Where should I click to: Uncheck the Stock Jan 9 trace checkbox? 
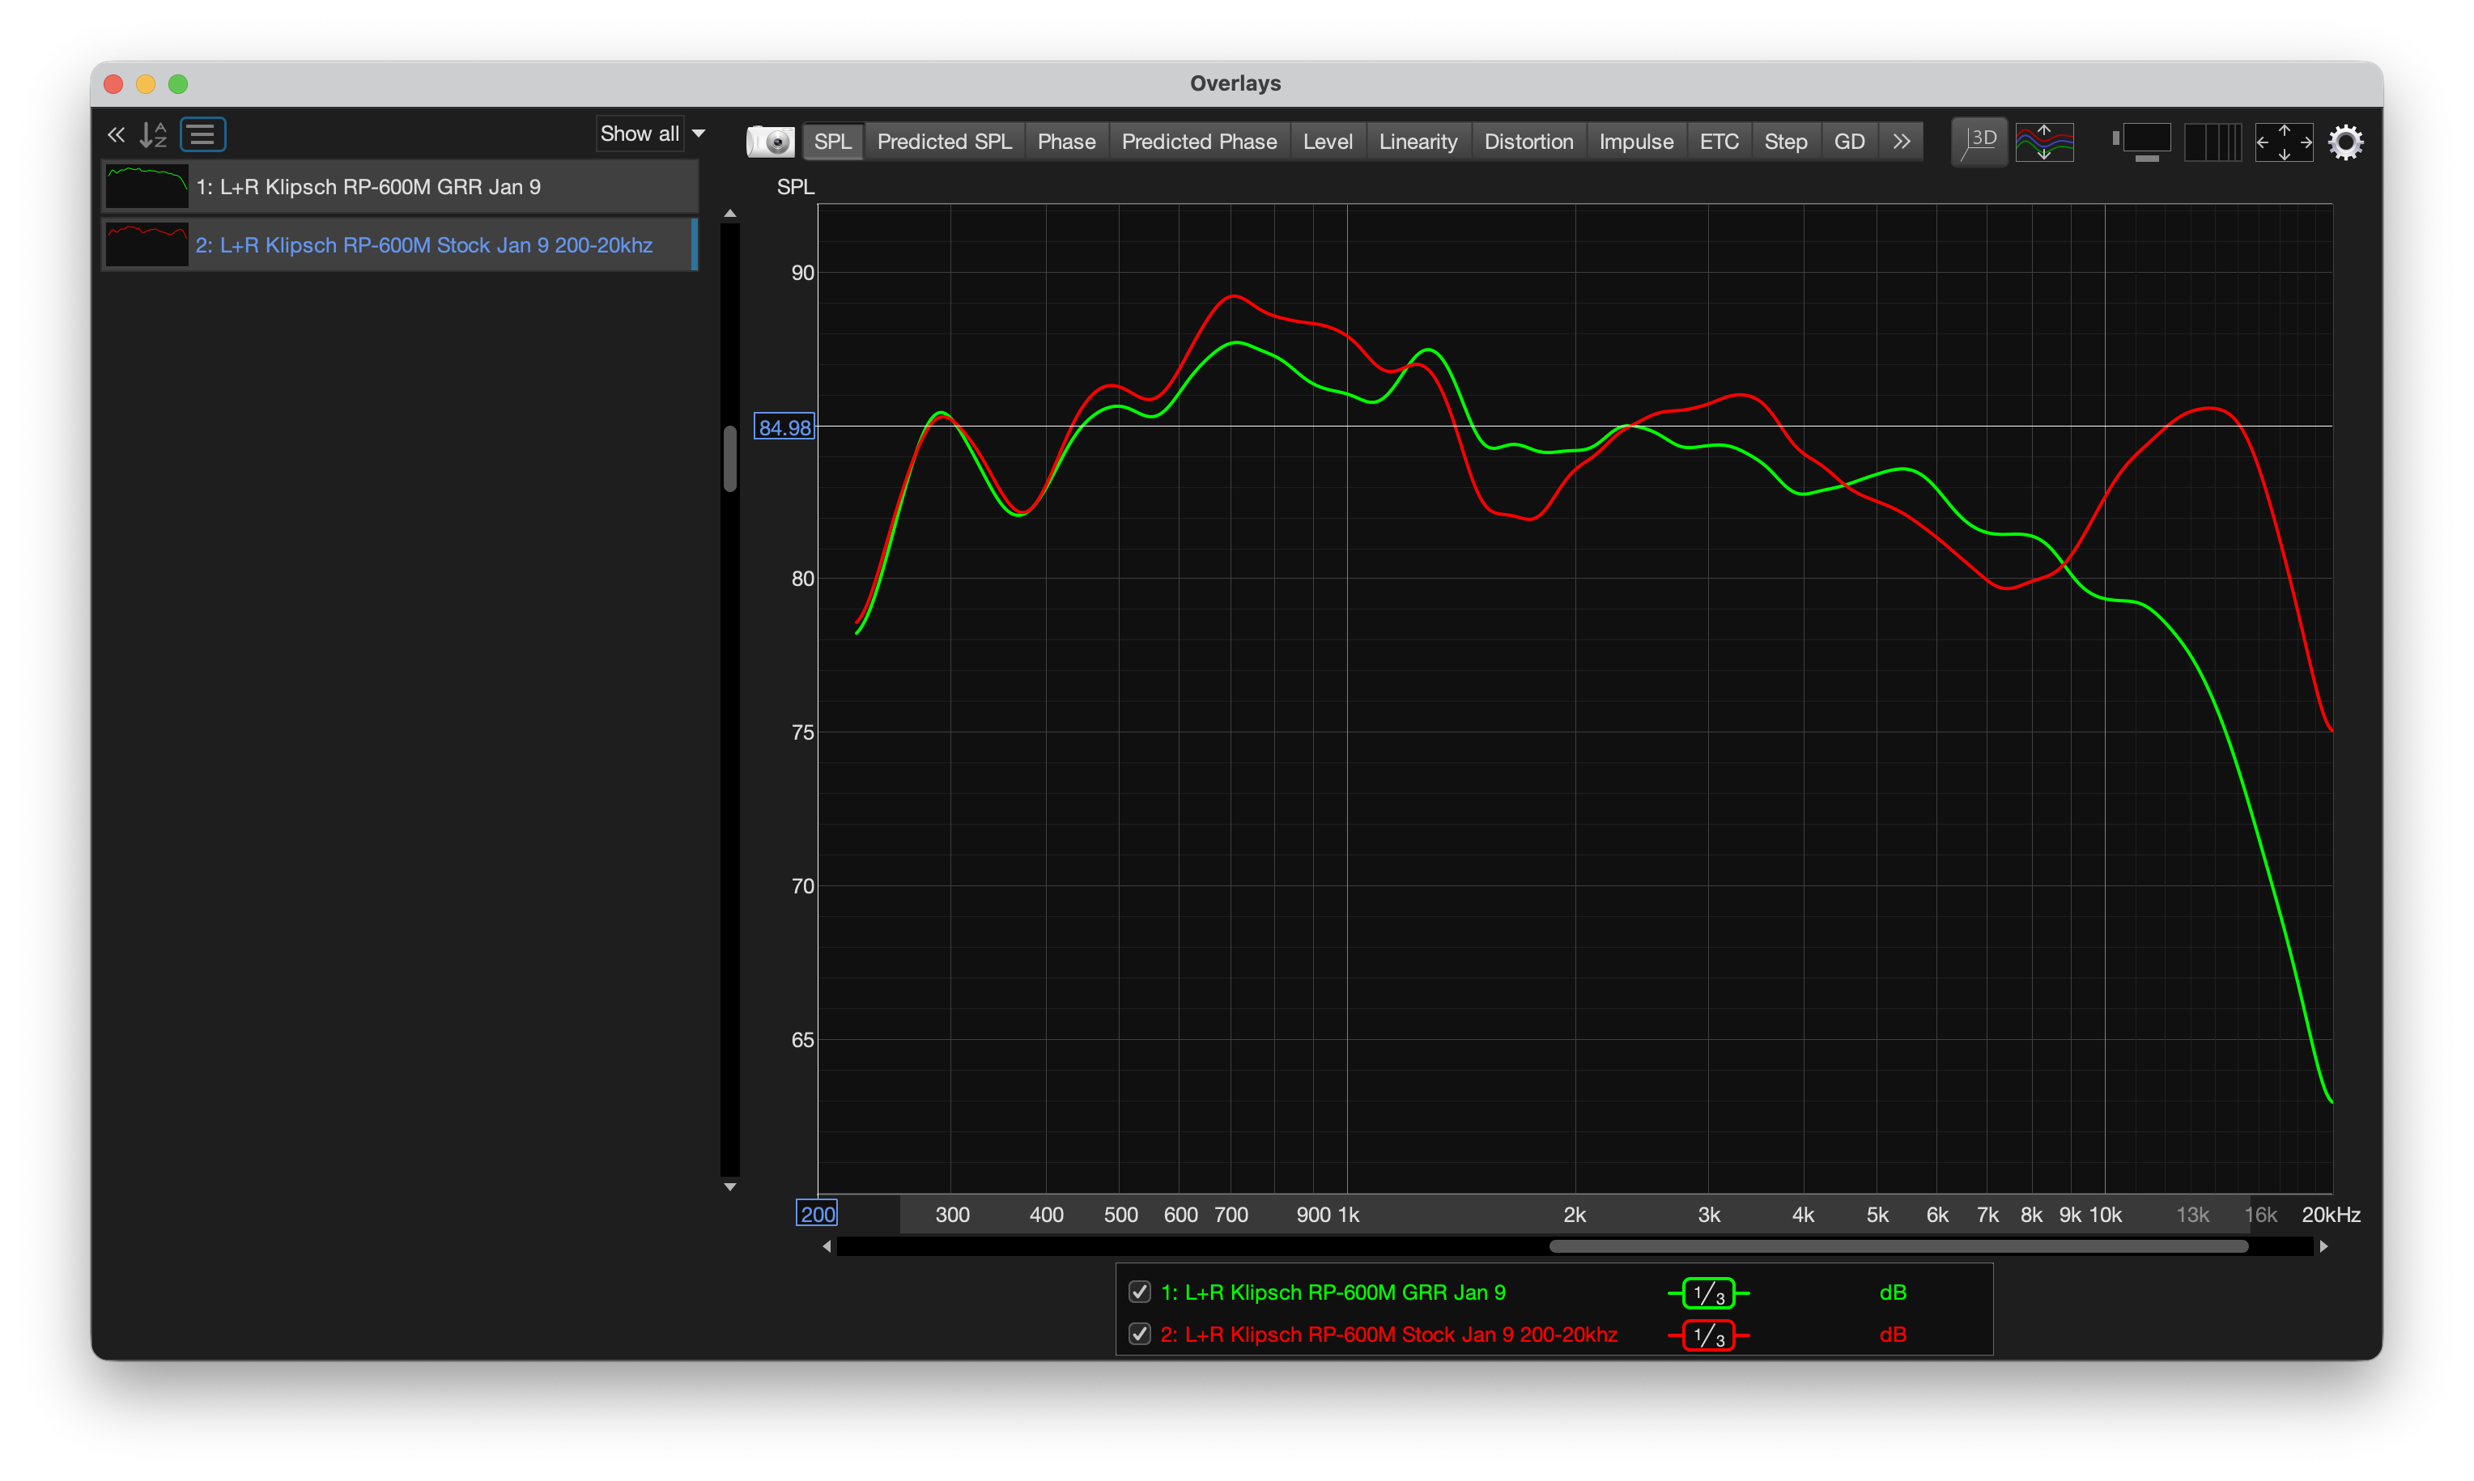tap(1139, 1333)
